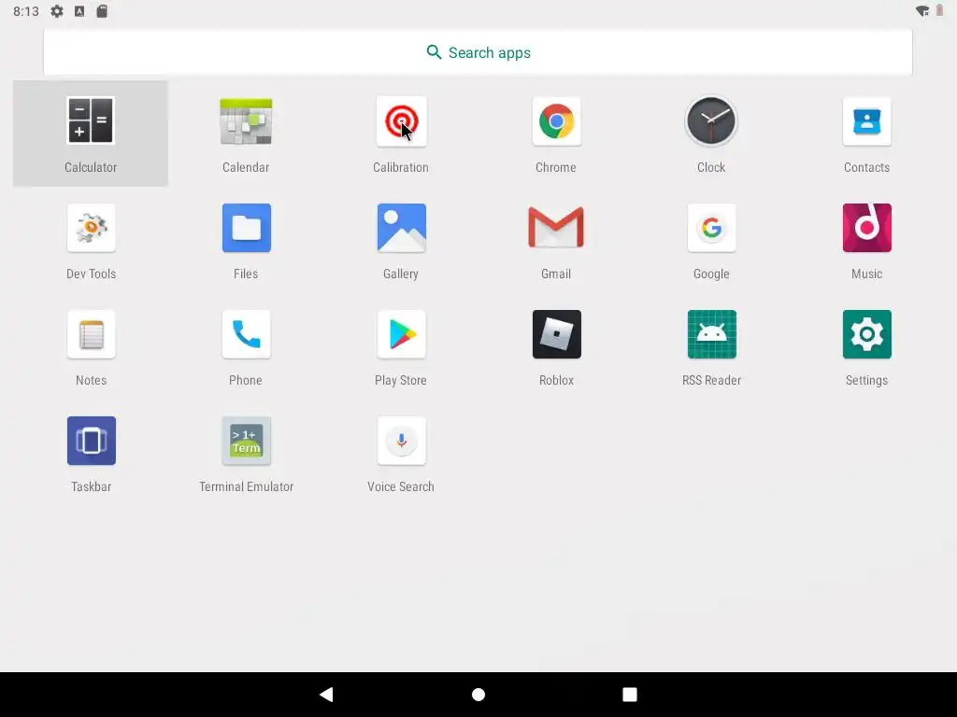Click the battery status icon
957x717 pixels.
pos(940,11)
